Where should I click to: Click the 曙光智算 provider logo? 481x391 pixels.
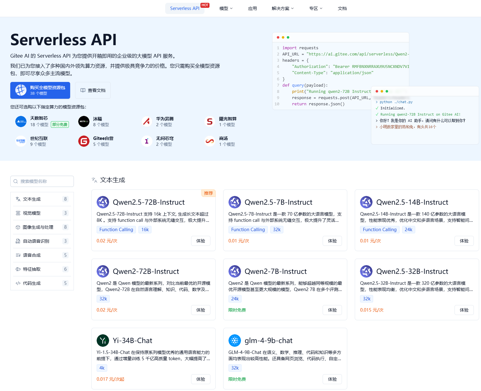pos(210,122)
